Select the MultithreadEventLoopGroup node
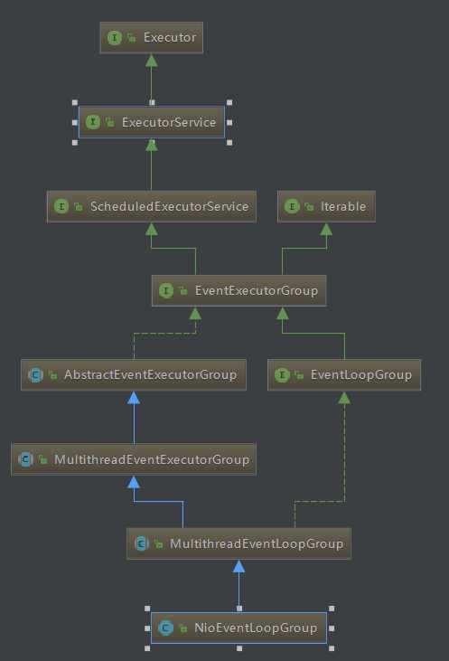Viewport: 449px width, 661px height. click(x=239, y=543)
